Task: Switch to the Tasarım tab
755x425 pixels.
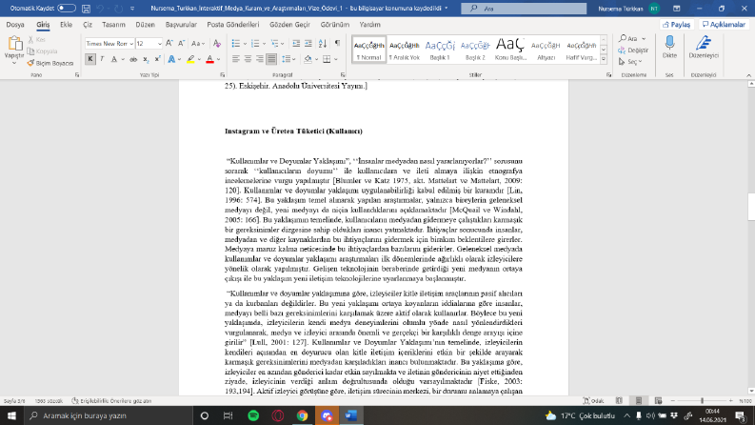Action: tap(113, 25)
